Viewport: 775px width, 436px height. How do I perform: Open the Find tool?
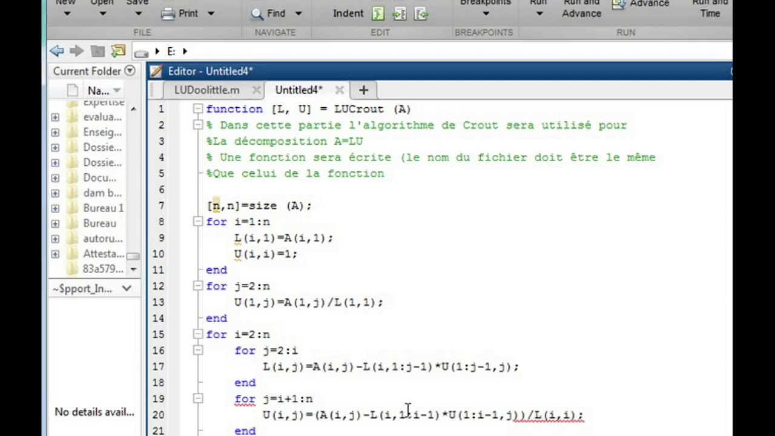coord(268,13)
